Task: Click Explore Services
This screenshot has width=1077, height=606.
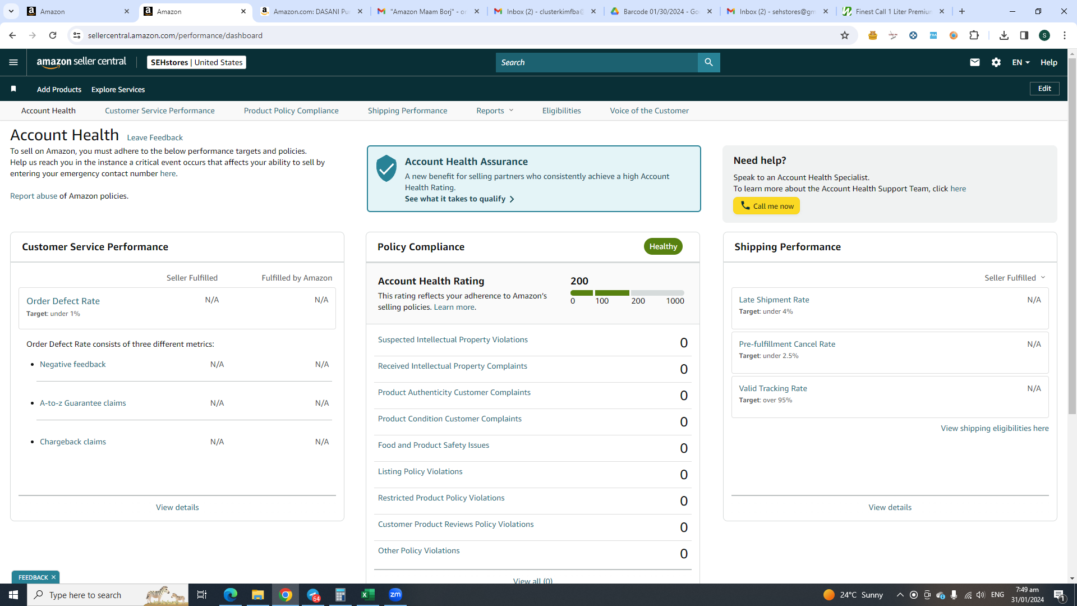Action: (x=118, y=89)
